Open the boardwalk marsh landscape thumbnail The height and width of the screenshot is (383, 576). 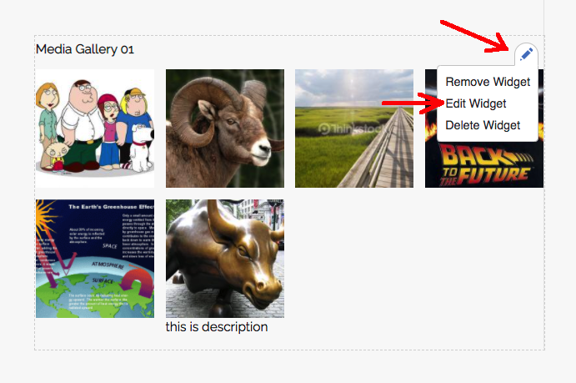coord(354,129)
